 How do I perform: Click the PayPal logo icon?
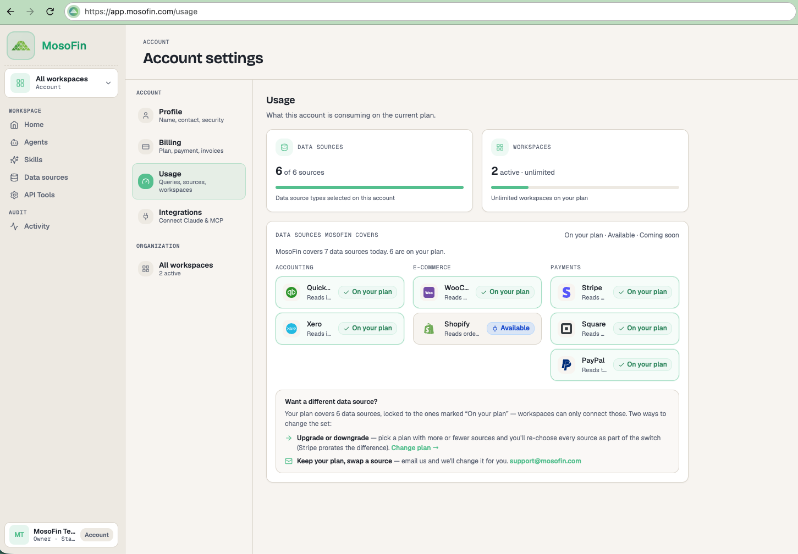[566, 365]
